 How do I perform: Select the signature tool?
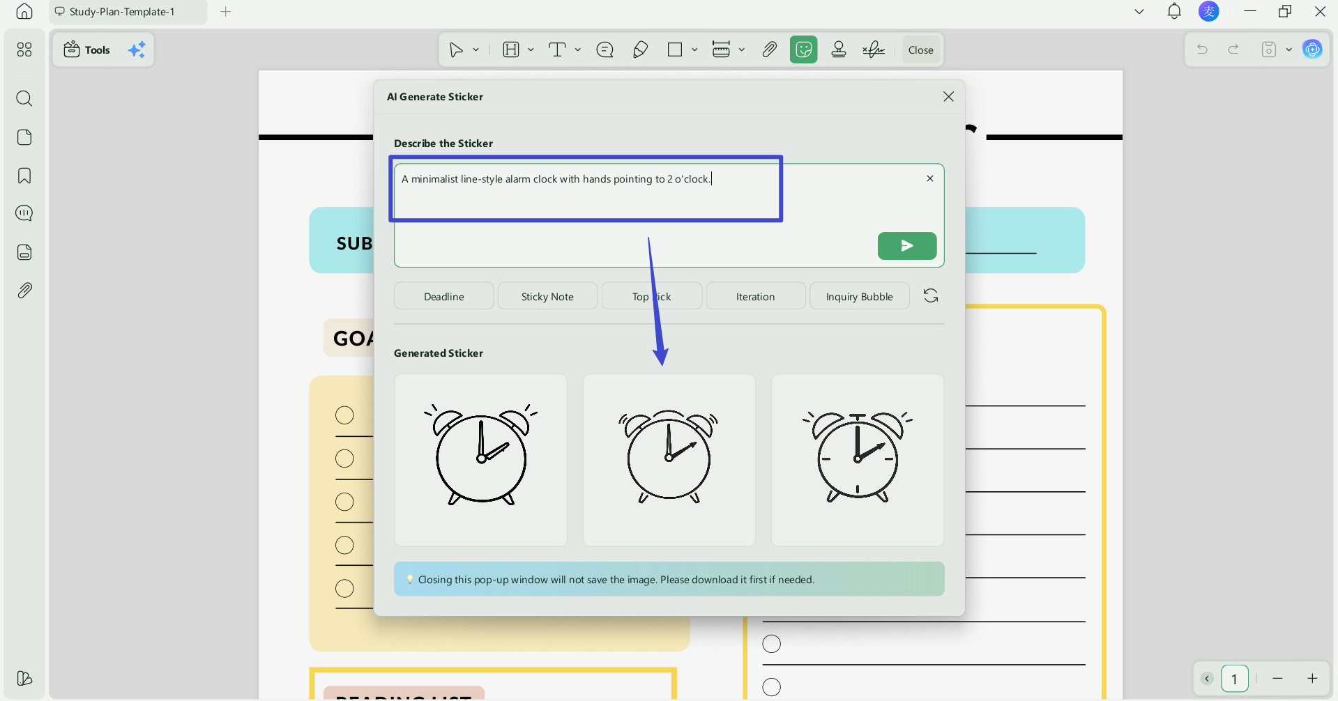(873, 49)
